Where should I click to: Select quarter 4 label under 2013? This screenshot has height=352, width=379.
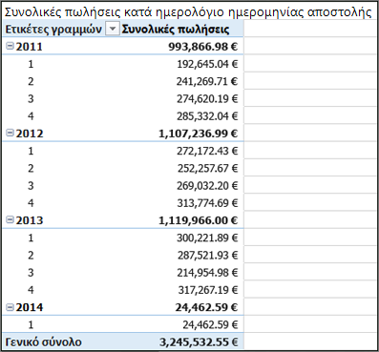31,290
